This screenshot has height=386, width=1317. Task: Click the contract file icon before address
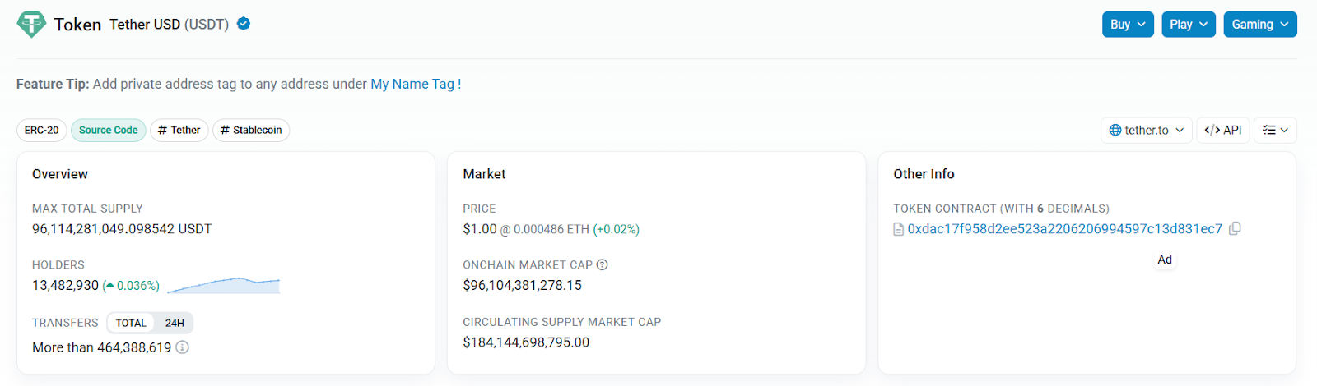coord(899,229)
